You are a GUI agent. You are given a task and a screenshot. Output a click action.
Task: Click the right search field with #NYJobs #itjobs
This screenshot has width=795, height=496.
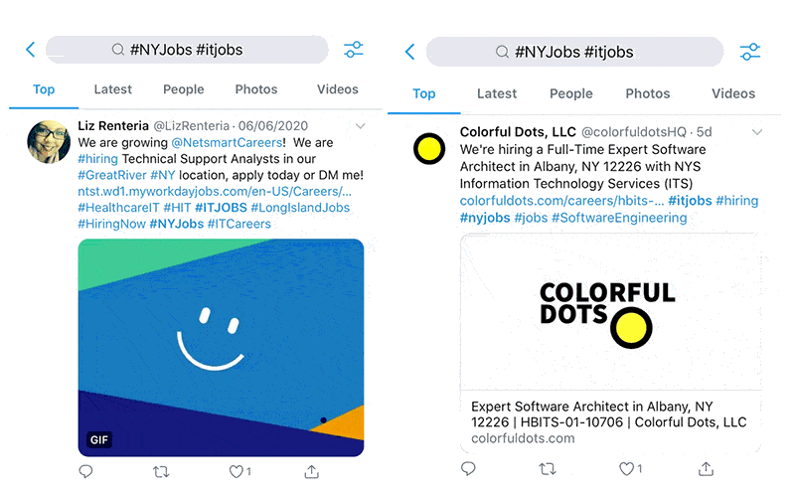574,52
